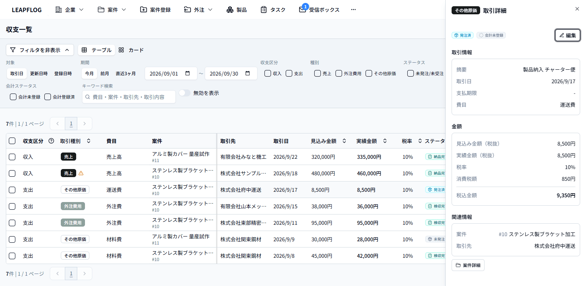Image resolution: width=586 pixels, height=286 pixels.
Task: Check the 収入 filter checkbox
Action: 268,73
